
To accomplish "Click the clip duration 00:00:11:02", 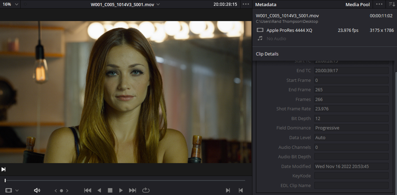I will [x=381, y=16].
